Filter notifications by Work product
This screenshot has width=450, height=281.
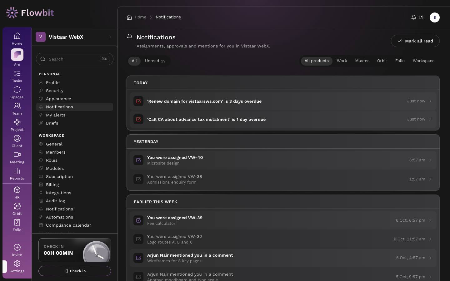point(342,61)
